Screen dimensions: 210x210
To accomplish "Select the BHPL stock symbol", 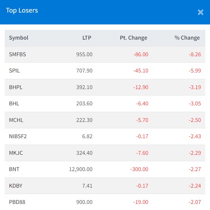I will pos(16,87).
